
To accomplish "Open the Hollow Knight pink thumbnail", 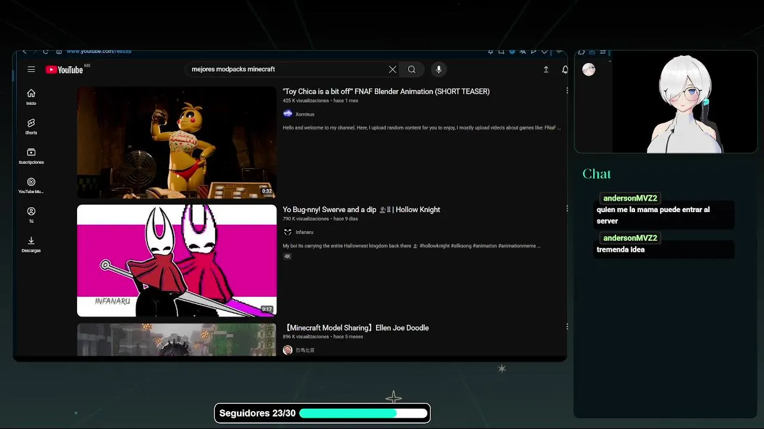I will pyautogui.click(x=177, y=260).
